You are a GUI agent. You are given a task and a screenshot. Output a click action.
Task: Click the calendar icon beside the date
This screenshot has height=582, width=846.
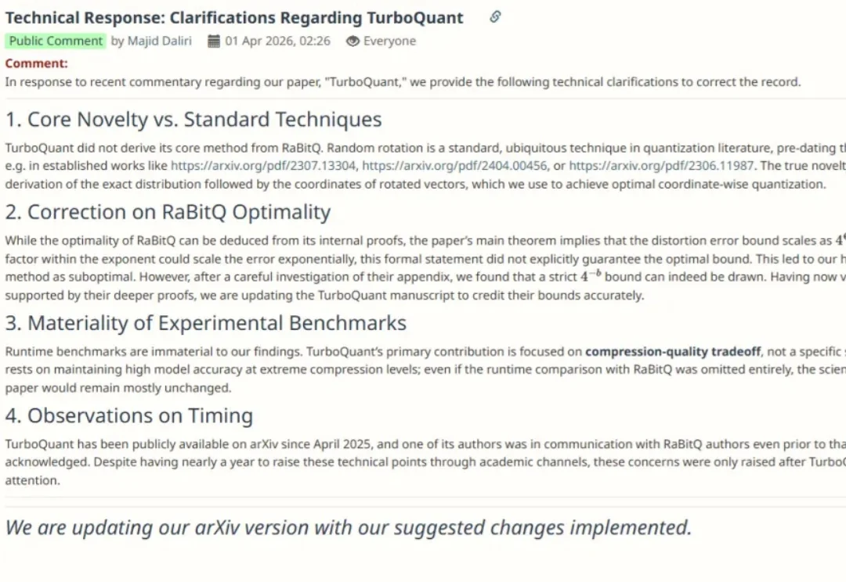point(214,41)
